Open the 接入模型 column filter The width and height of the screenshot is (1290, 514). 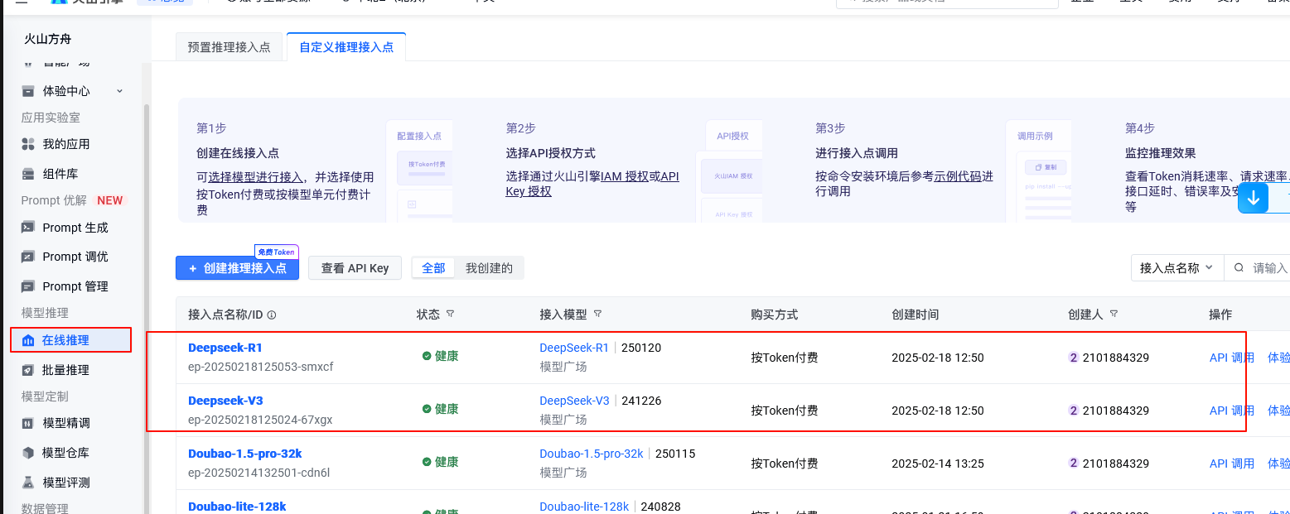(x=597, y=315)
